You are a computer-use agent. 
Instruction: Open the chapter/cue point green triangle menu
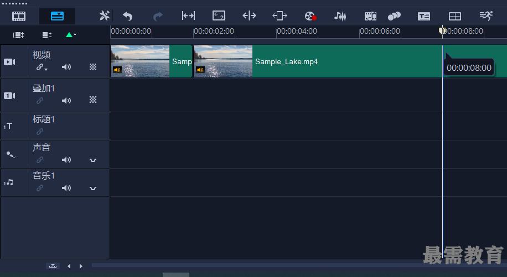71,34
